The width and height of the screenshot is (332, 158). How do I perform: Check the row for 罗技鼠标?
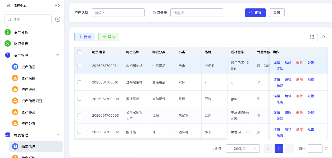point(79,99)
